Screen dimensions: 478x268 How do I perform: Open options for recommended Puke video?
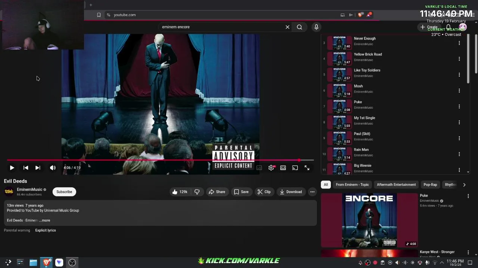[x=468, y=196]
